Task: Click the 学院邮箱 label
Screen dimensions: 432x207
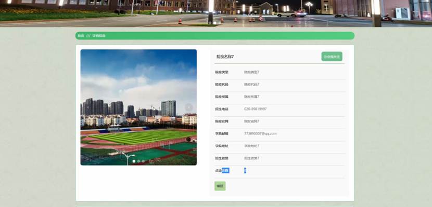Action: (222, 134)
